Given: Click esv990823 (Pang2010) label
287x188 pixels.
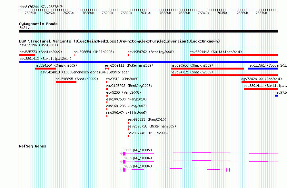Looking at the screenshot, I should [x=147, y=119].
